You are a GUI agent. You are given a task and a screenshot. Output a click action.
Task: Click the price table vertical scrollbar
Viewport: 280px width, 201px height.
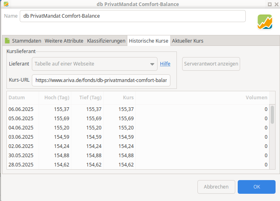[x=272, y=137]
